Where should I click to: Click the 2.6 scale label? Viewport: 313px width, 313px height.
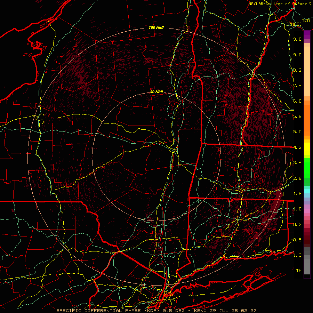[297, 178]
